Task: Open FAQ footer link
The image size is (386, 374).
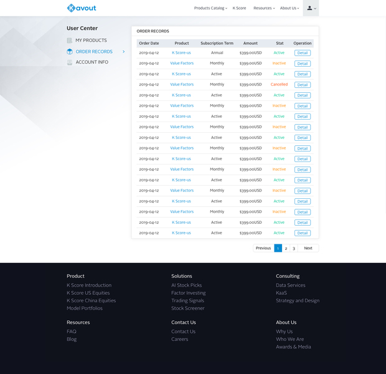Action: (72, 332)
